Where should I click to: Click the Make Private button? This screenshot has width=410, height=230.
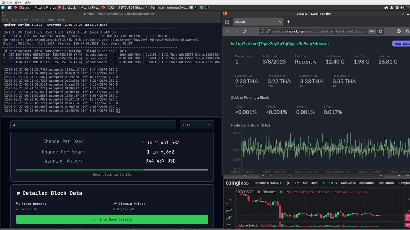tap(401, 44)
